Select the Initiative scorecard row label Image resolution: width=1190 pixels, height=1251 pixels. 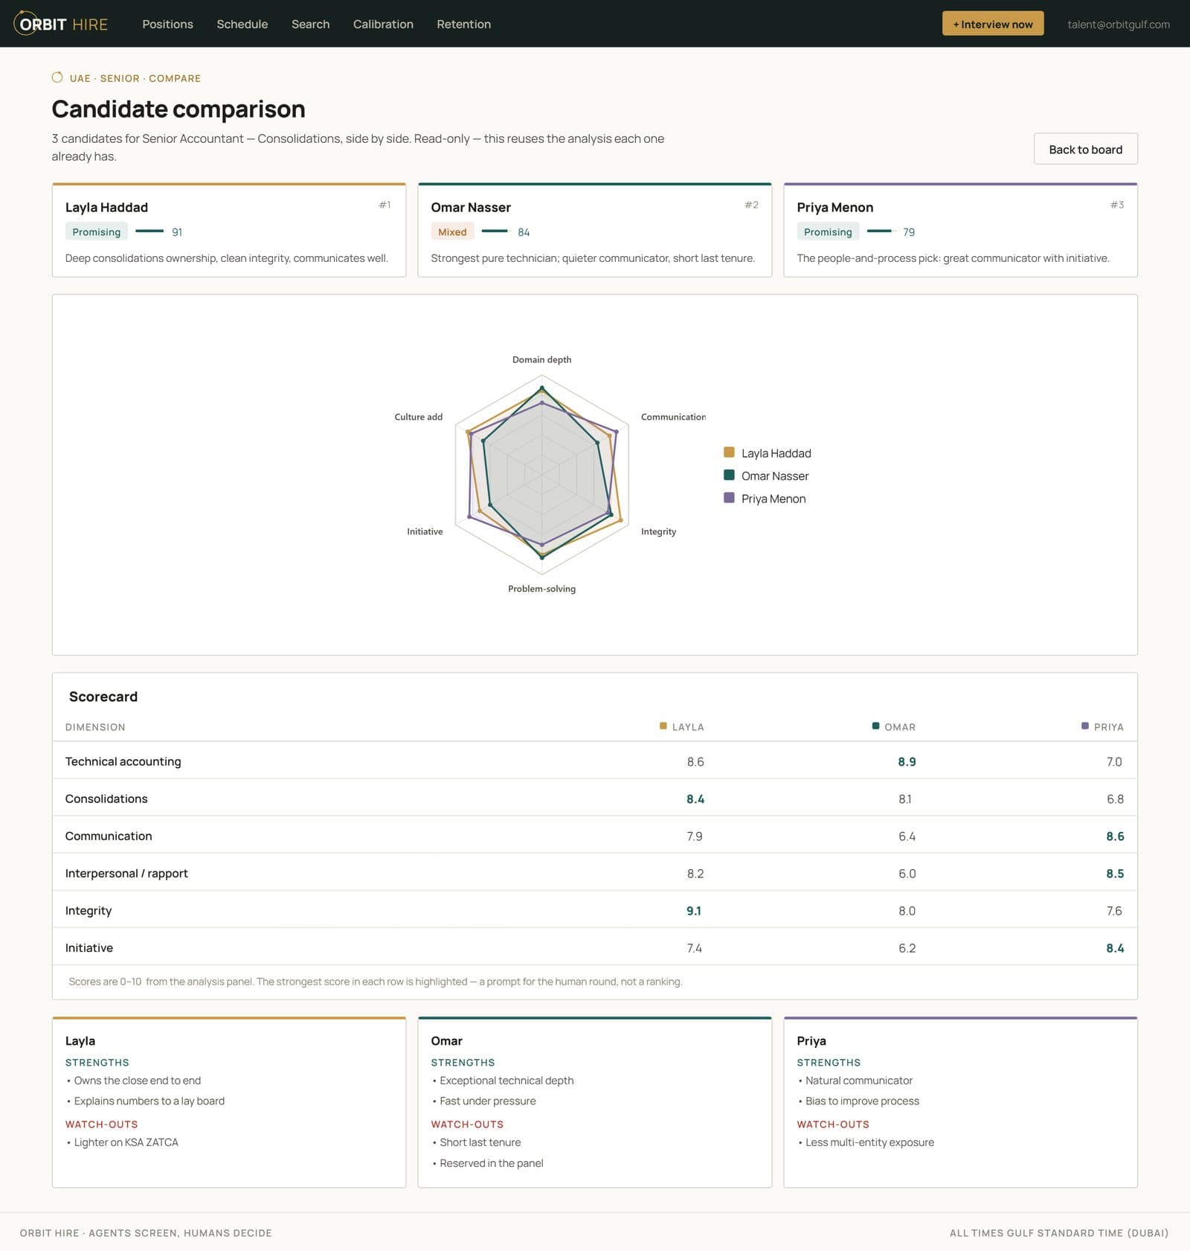click(x=89, y=947)
